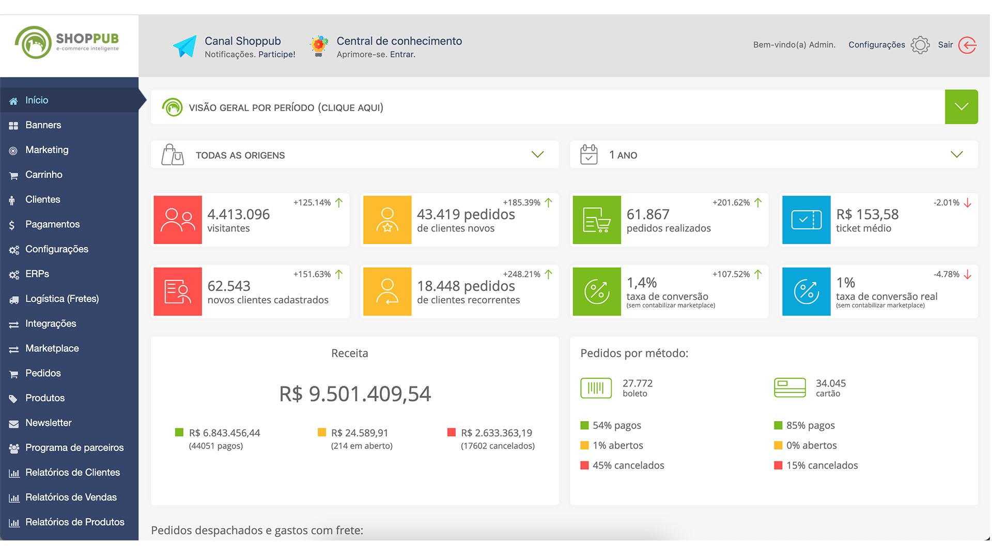Viewport: 992px width, 558px height.
Task: Expand the visão geral green chevron button
Action: (x=961, y=107)
